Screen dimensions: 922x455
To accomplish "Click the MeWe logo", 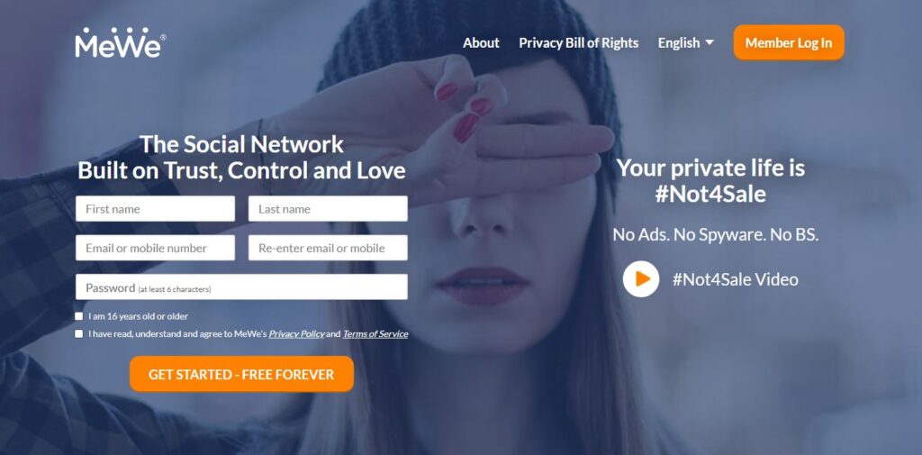I will [x=120, y=42].
